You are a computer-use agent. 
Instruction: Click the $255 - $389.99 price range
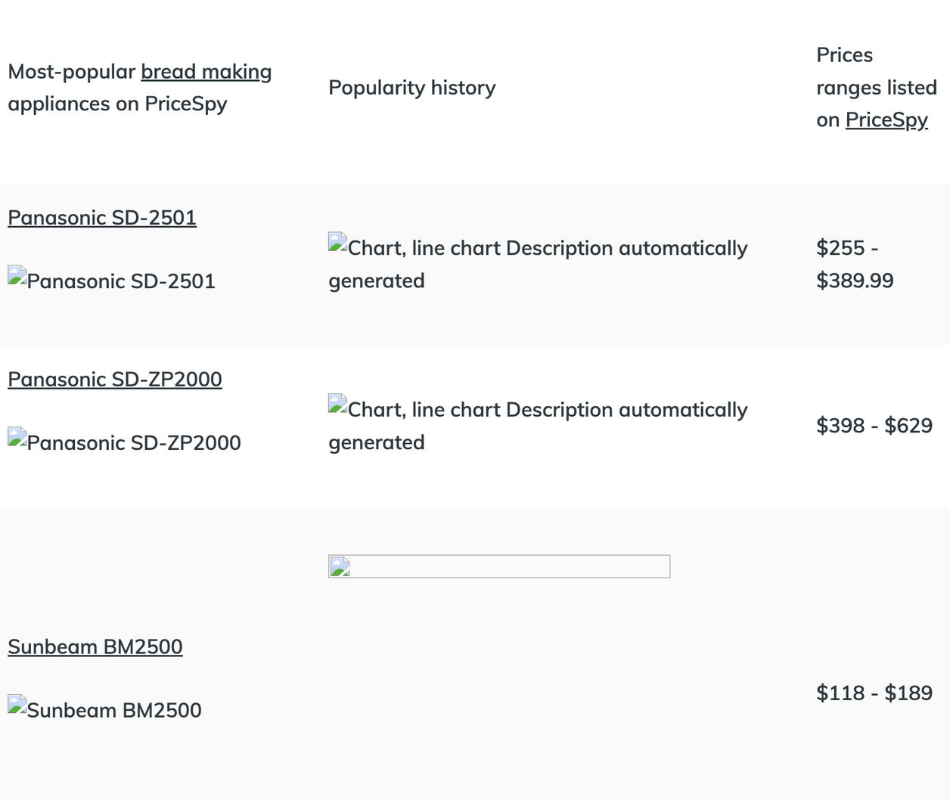[x=855, y=264]
